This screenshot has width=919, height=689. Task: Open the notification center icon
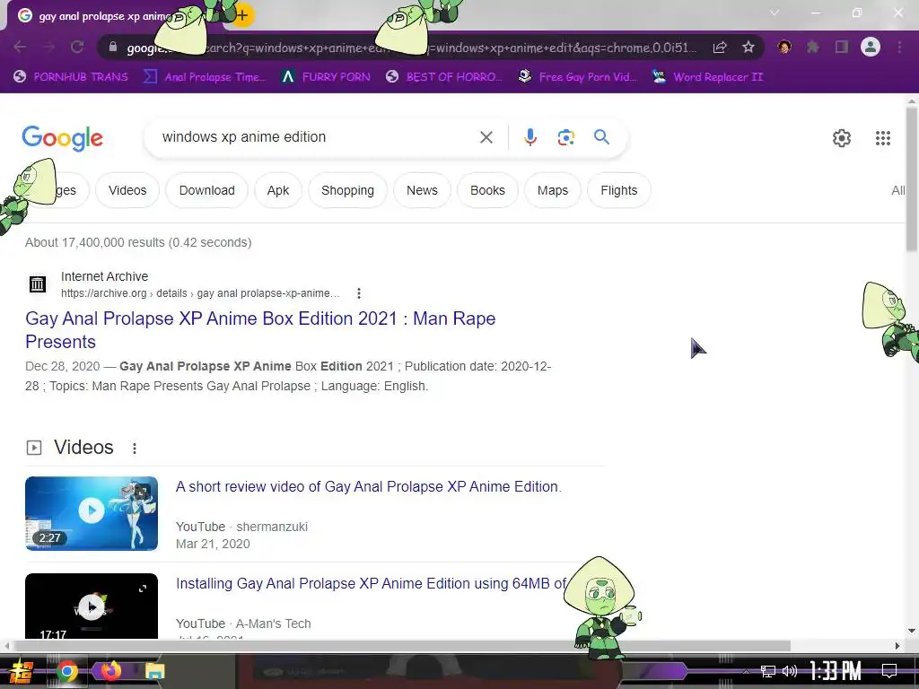coord(889,671)
